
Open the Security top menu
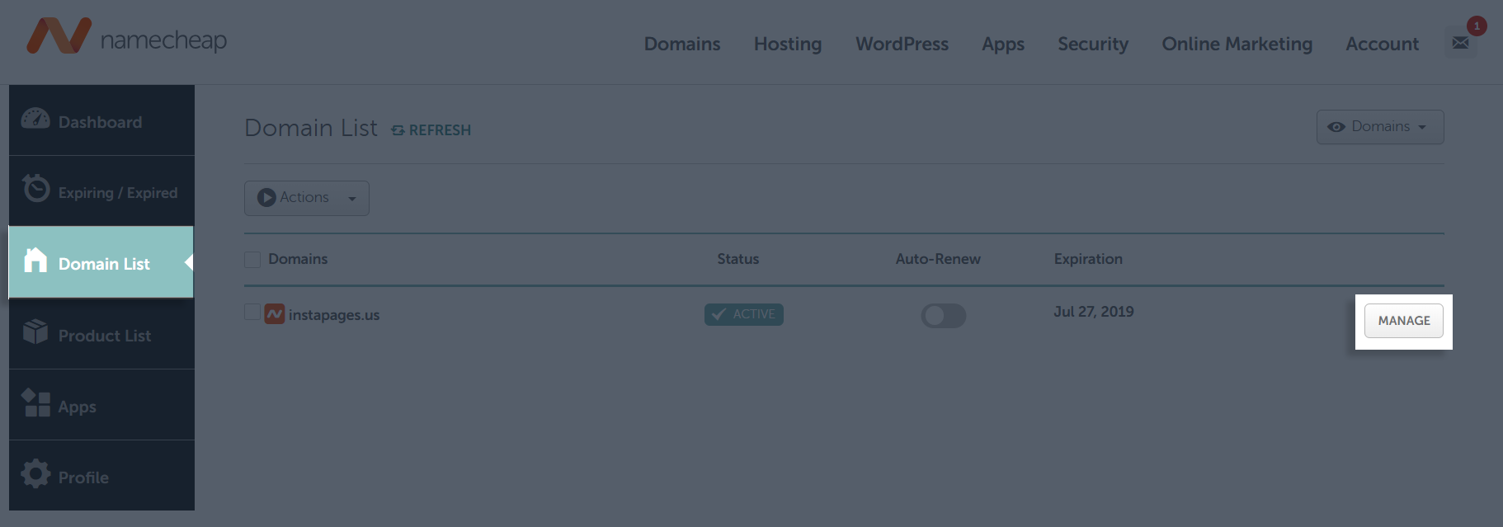pyautogui.click(x=1093, y=44)
